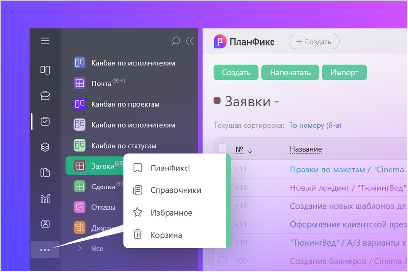
Task: Click the sort arrow next to №
Action: click(x=250, y=150)
